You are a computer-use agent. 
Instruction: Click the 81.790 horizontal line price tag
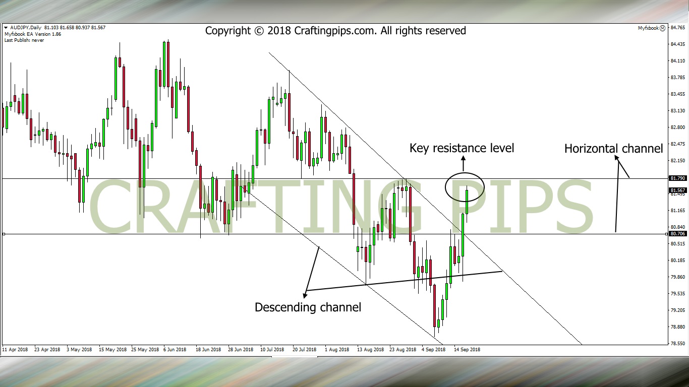tap(677, 178)
